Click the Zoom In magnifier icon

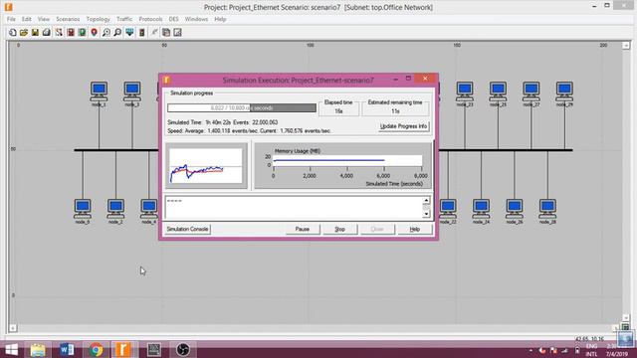(106, 33)
